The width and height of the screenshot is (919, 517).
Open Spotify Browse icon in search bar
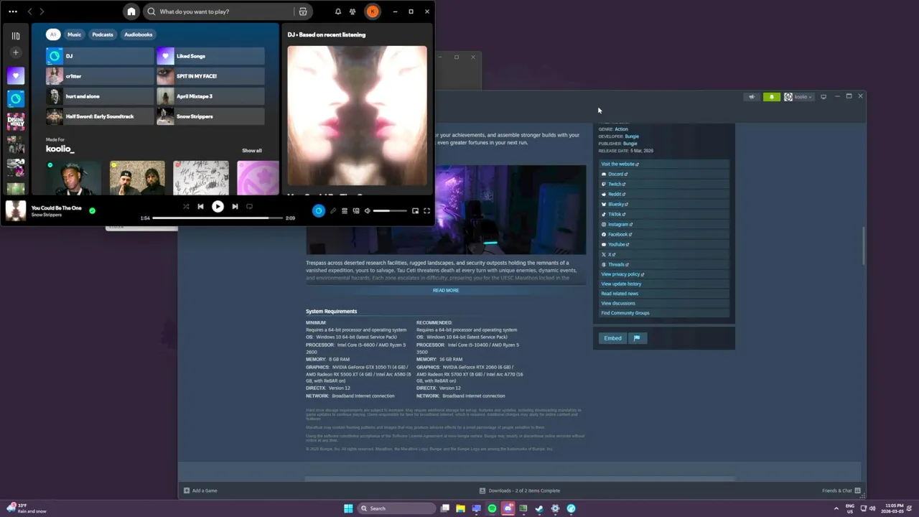click(303, 11)
